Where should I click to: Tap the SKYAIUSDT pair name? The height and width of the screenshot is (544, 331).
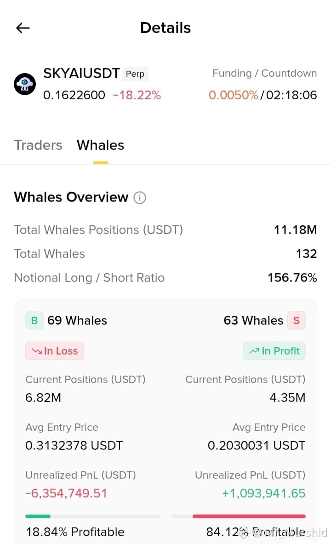[81, 74]
